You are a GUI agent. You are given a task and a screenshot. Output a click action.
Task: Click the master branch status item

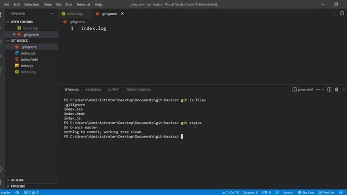5,193
